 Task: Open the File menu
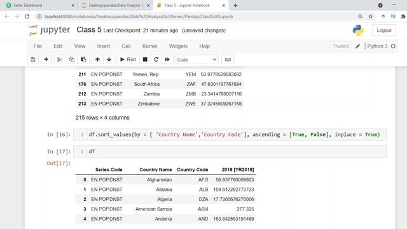[x=38, y=46]
